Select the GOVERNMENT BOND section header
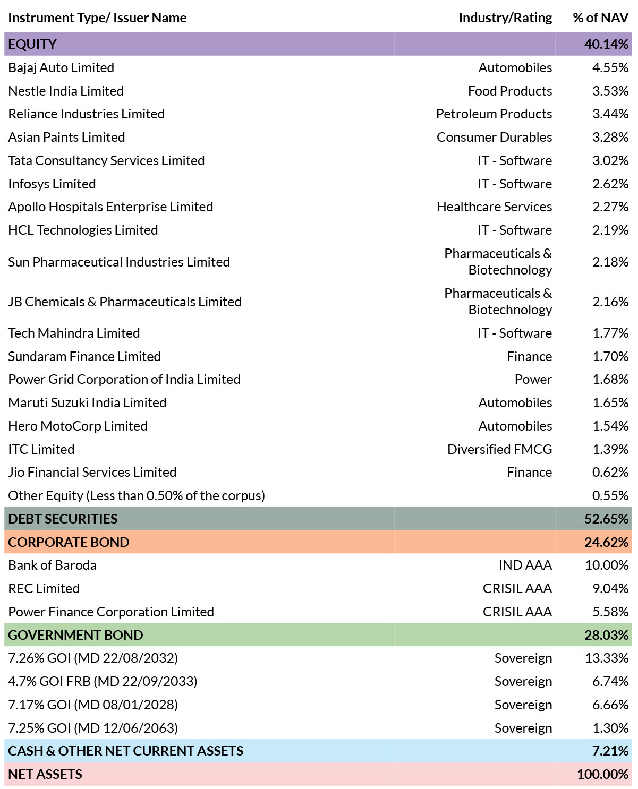The width and height of the screenshot is (638, 789). (x=318, y=635)
